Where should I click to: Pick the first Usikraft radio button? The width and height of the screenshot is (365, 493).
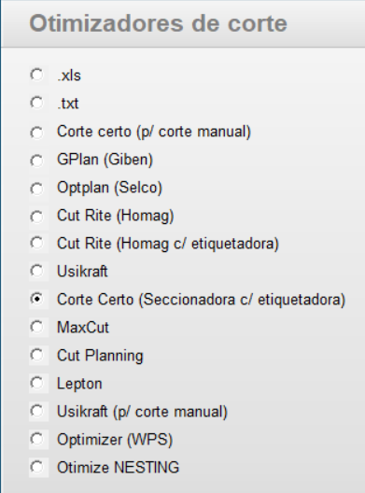36,271
